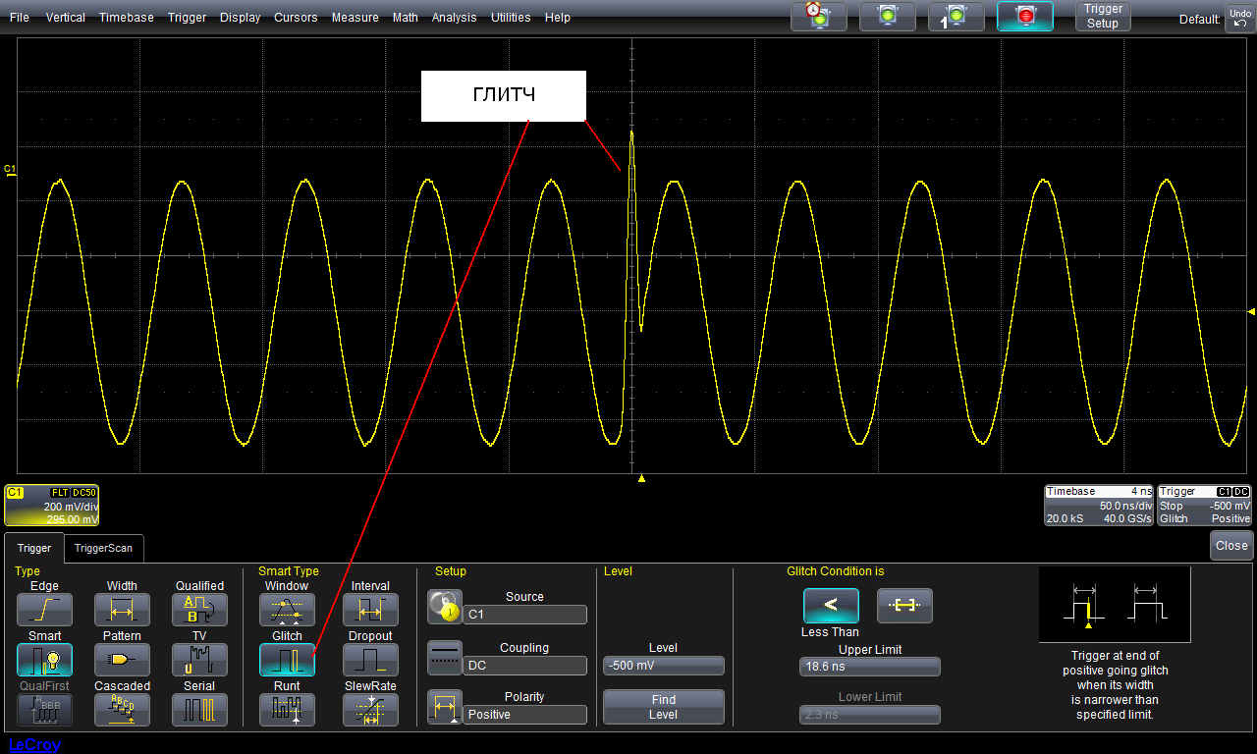Select the Edge trigger type icon
This screenshot has height=754, width=1257.
pyautogui.click(x=44, y=610)
